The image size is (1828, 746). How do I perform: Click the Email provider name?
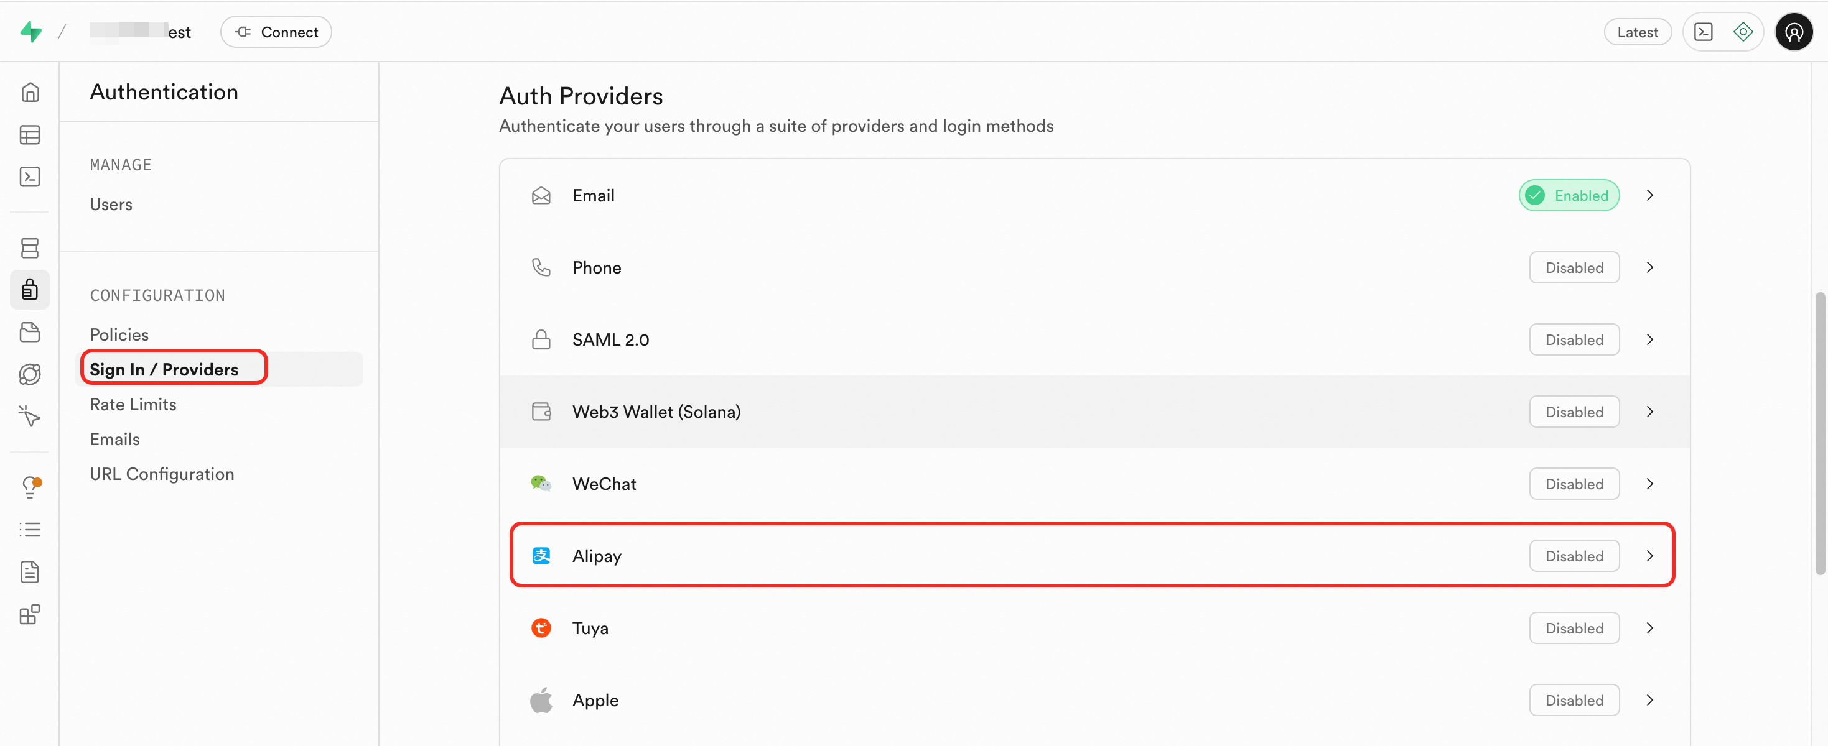pos(593,195)
